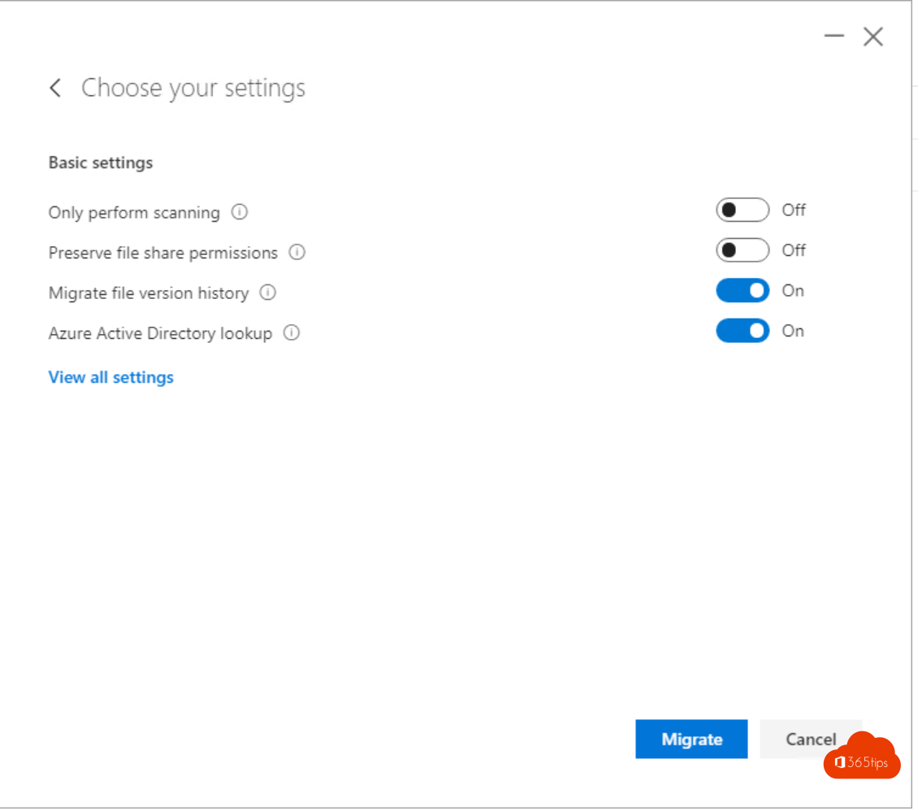The height and width of the screenshot is (811, 918).
Task: Click Off status next to Only perform scanning
Action: point(794,210)
